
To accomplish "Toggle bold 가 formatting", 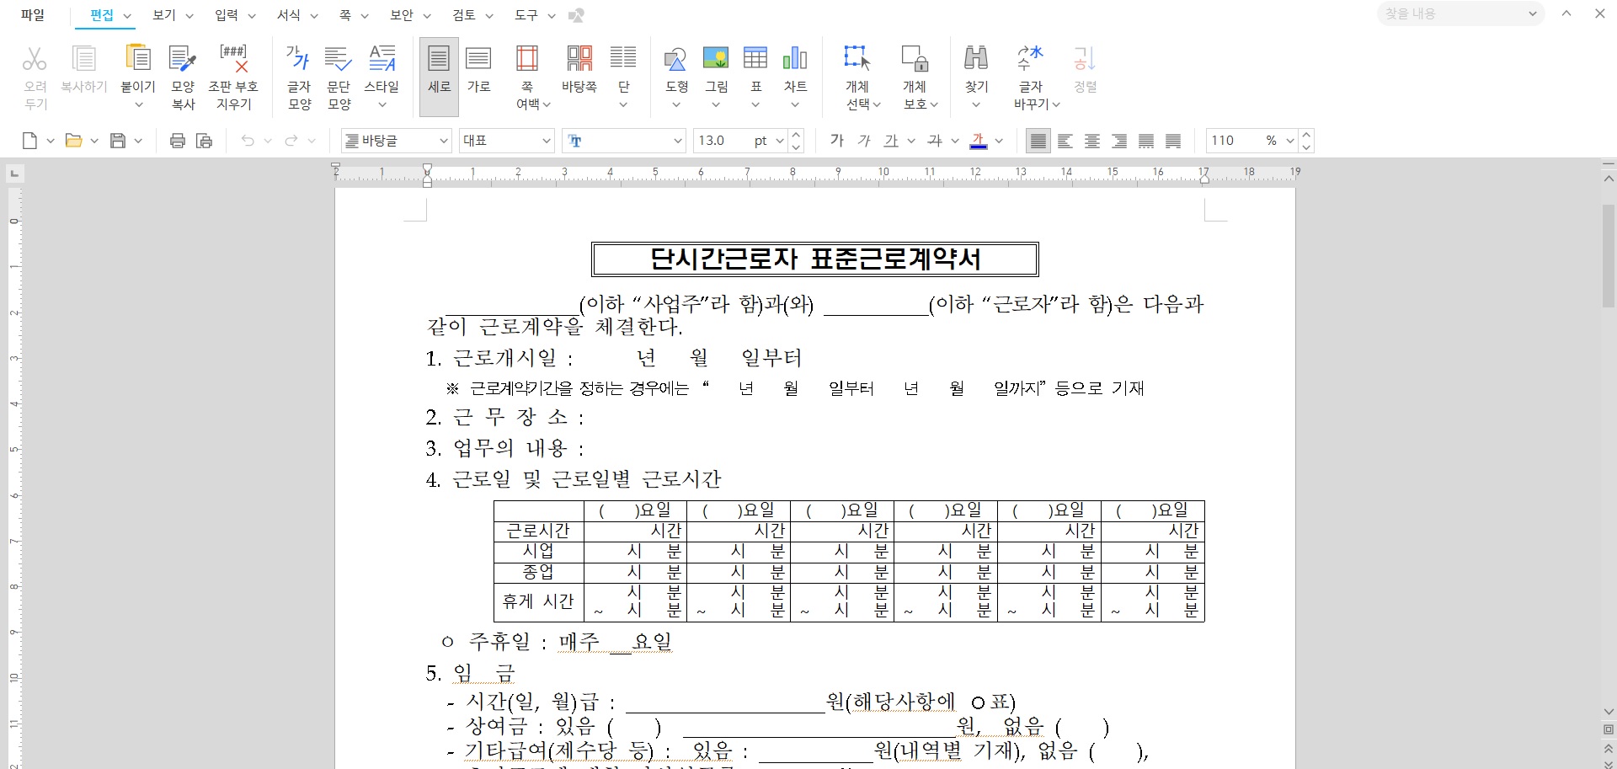I will point(836,141).
